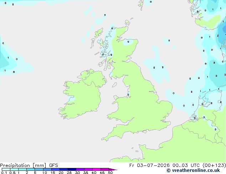Image resolution: width=226 pixels, height=174 pixels.
Task: Pick the 45–50 mm legend swatch
Action: pyautogui.click(x=105, y=169)
